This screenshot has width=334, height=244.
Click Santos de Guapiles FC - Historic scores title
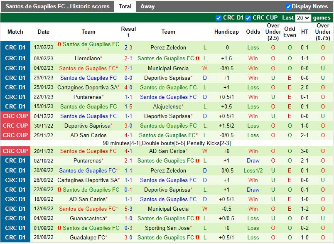tap(57, 6)
